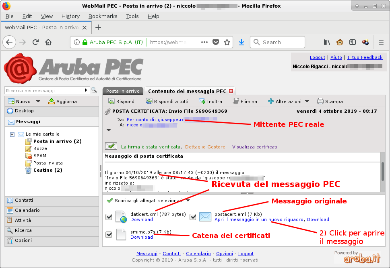This screenshot has height=268, width=390.
Task: Click the message body vertical scrollbar
Action: click(382, 171)
